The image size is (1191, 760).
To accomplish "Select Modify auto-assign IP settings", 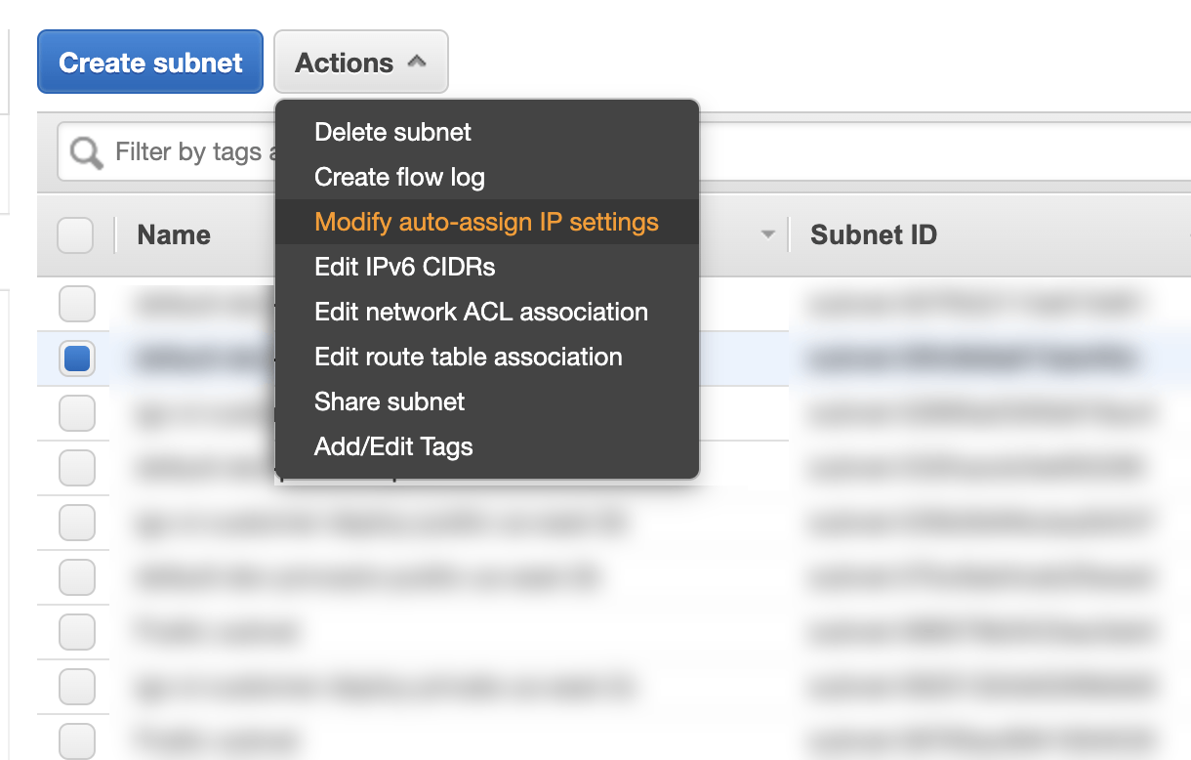I will tap(486, 222).
